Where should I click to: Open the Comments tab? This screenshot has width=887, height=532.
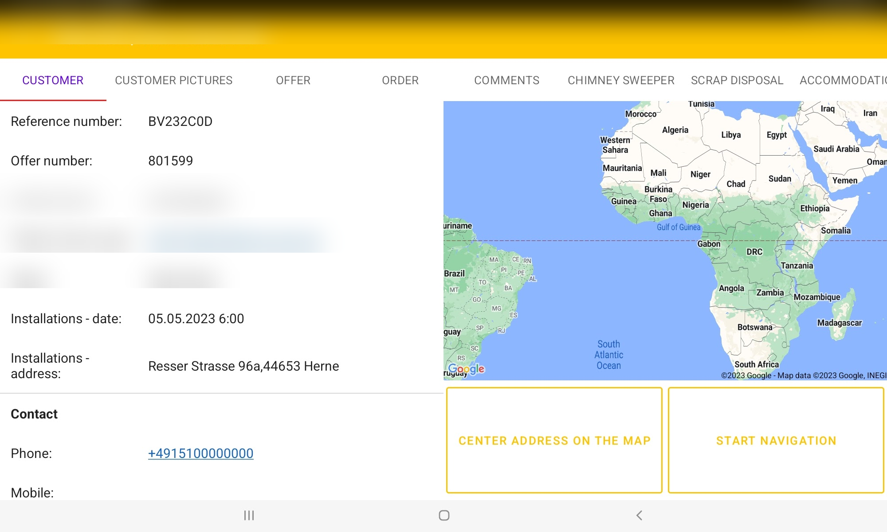point(506,80)
